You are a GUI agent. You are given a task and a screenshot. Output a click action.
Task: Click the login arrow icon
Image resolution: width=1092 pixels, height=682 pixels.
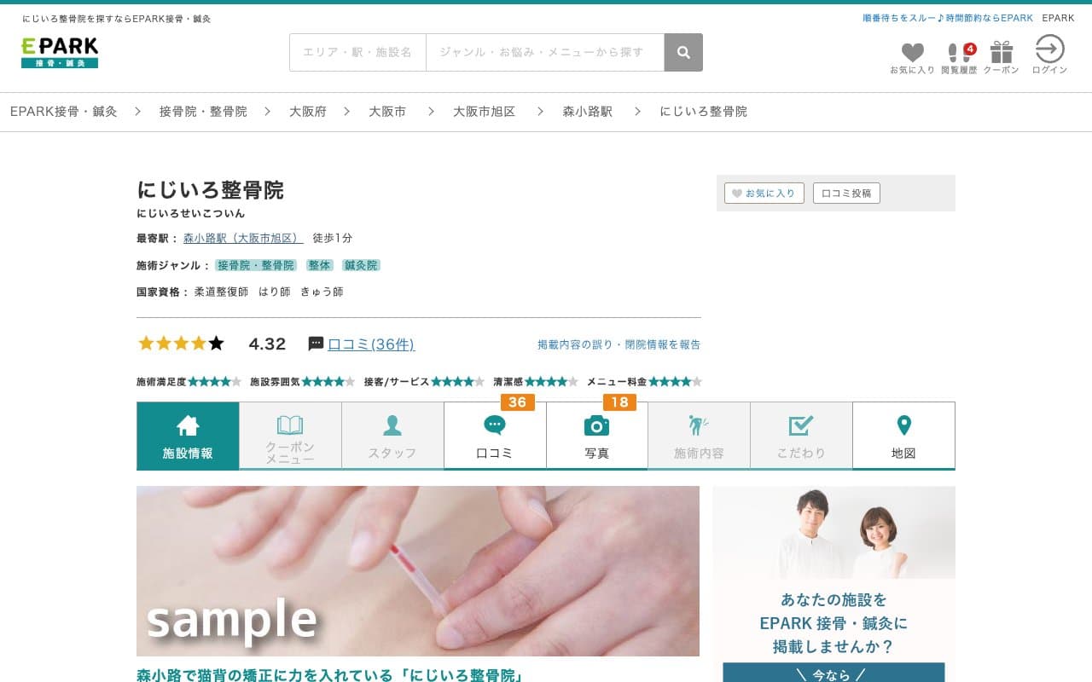pyautogui.click(x=1048, y=50)
